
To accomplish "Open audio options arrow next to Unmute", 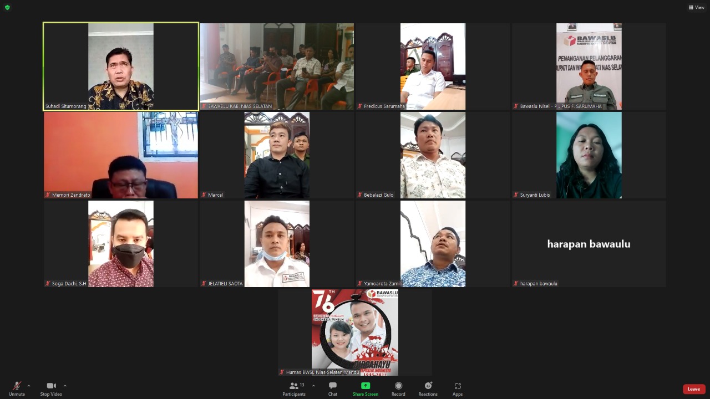I will (x=29, y=386).
